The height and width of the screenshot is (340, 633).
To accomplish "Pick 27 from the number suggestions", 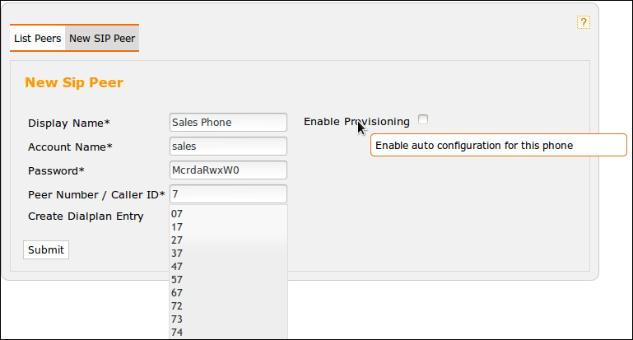I will pyautogui.click(x=178, y=240).
